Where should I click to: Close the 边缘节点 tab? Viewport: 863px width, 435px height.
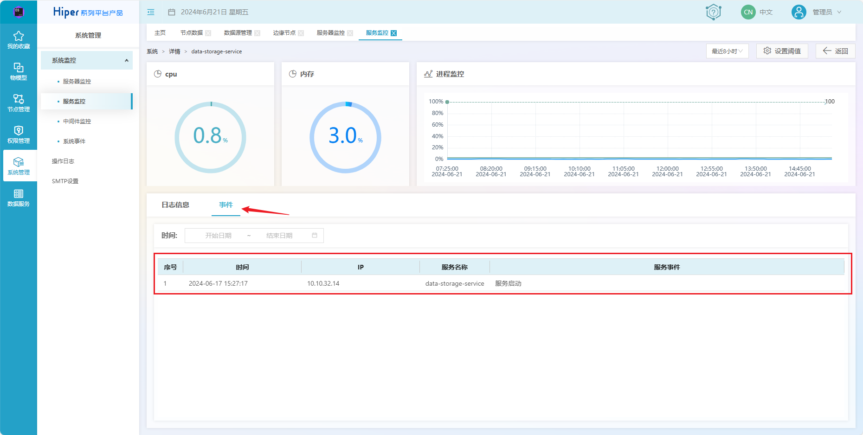coord(301,33)
